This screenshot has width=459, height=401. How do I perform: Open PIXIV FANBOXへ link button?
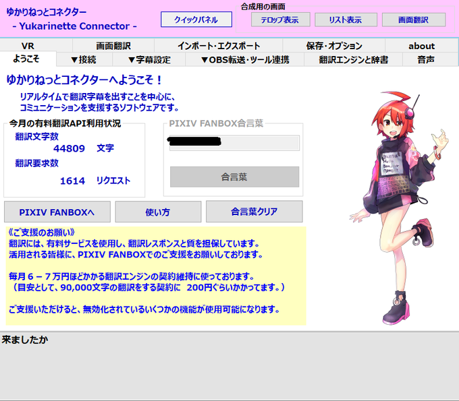[57, 212]
